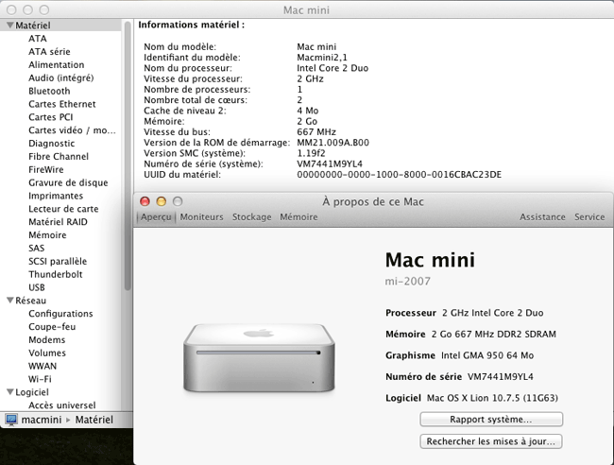This screenshot has height=465, width=614.
Task: Select Lecteur de carte in sidebar
Action: [63, 209]
